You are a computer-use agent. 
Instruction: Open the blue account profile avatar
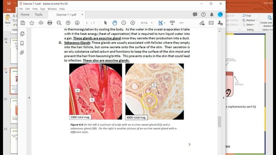click(220, 15)
